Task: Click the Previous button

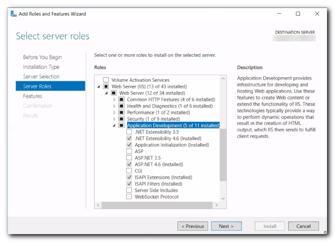Action: (193, 226)
